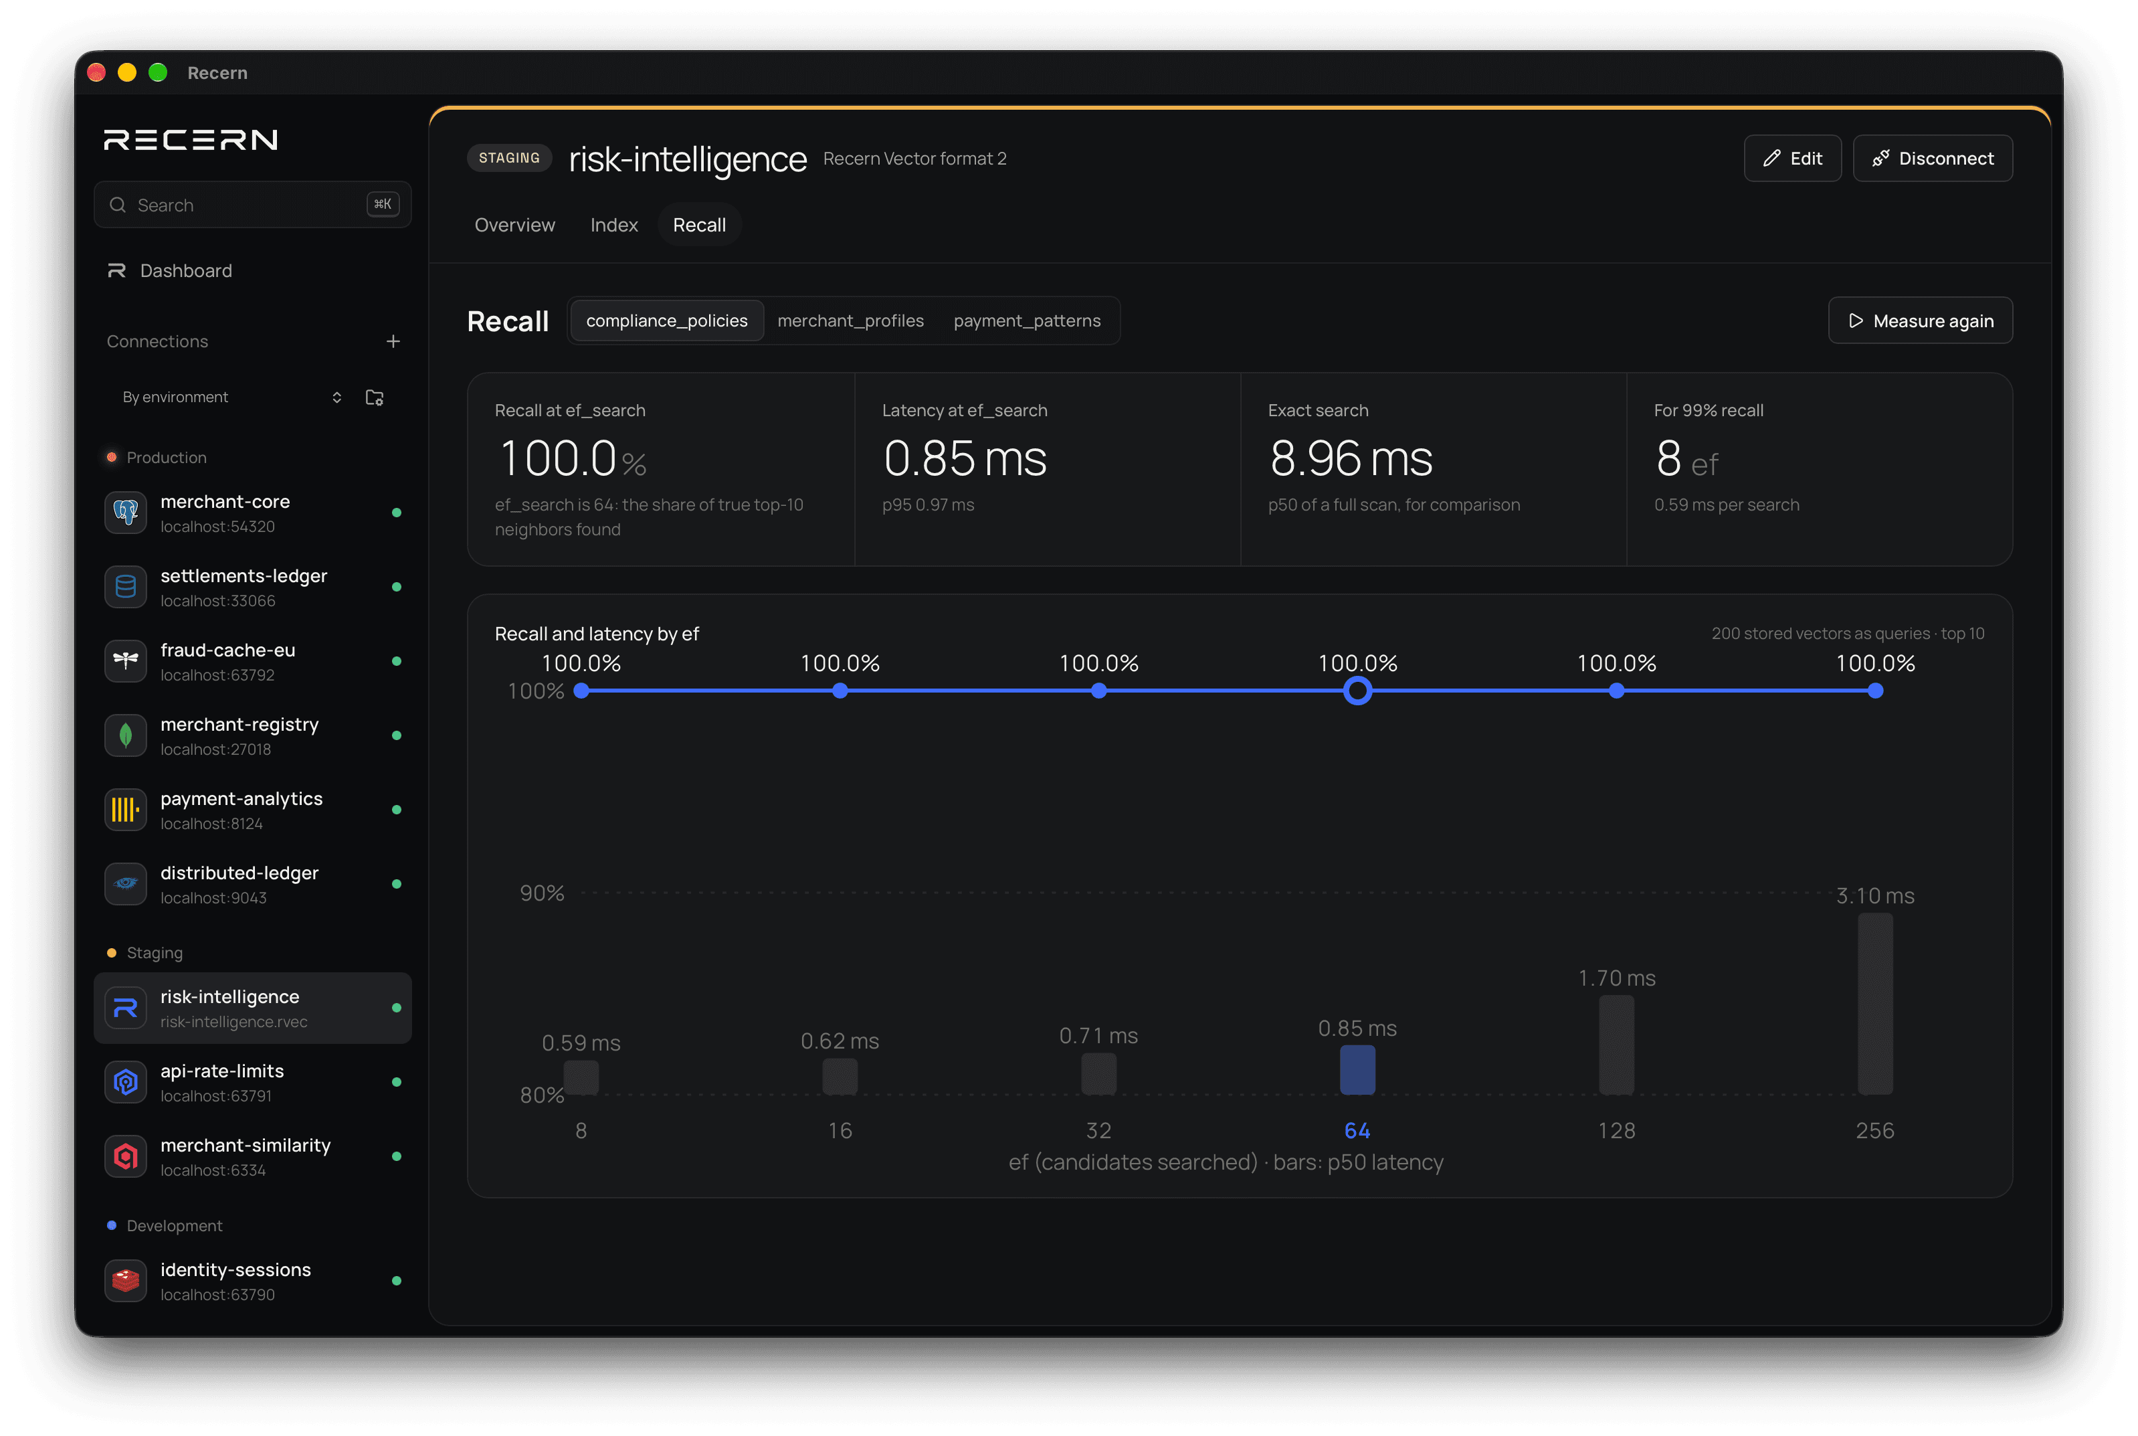Open the By environment grouping dropdown
The height and width of the screenshot is (1436, 2138).
point(233,397)
